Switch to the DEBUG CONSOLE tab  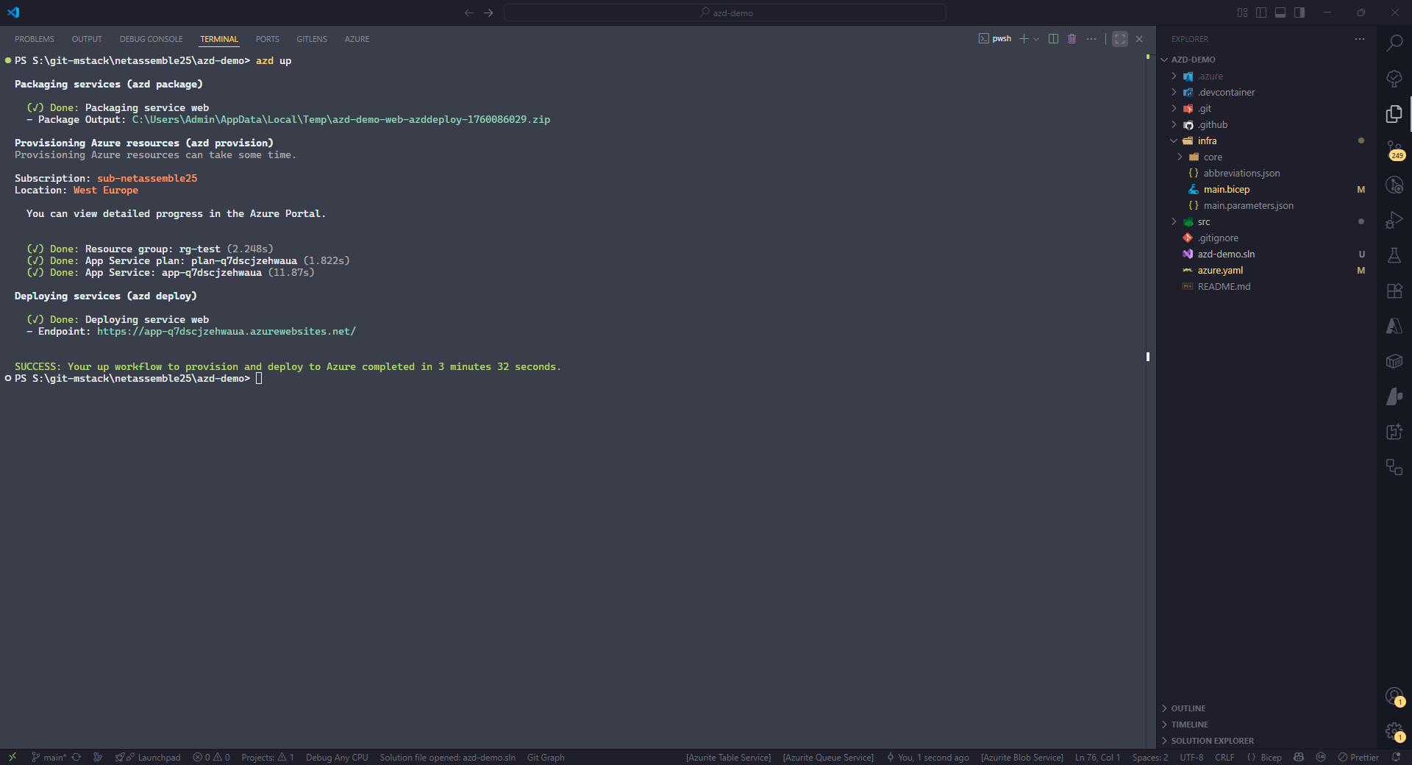point(151,39)
